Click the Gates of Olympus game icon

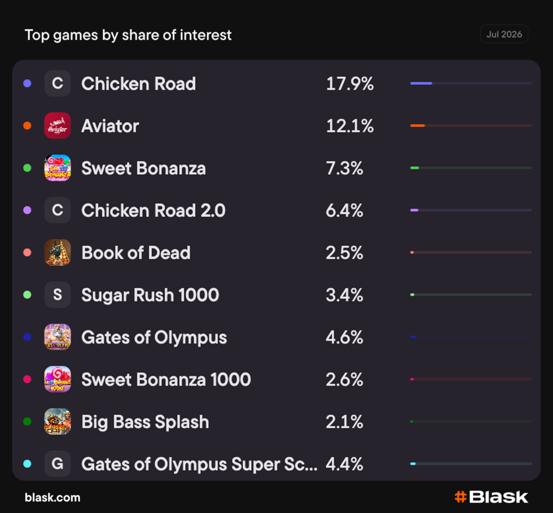(x=57, y=337)
